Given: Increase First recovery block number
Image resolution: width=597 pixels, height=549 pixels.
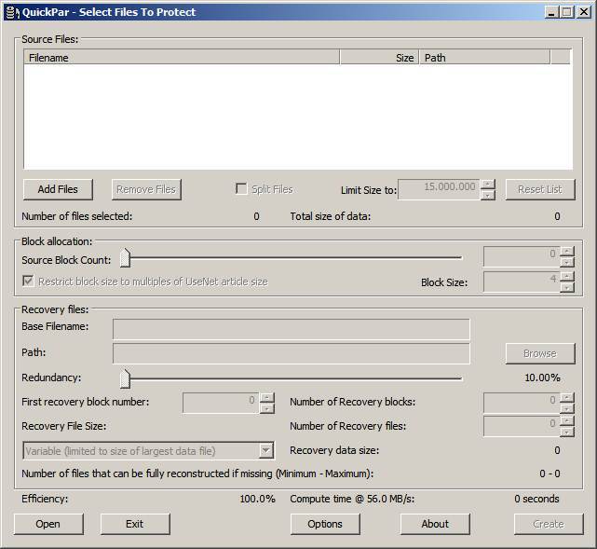Looking at the screenshot, I should [x=267, y=398].
